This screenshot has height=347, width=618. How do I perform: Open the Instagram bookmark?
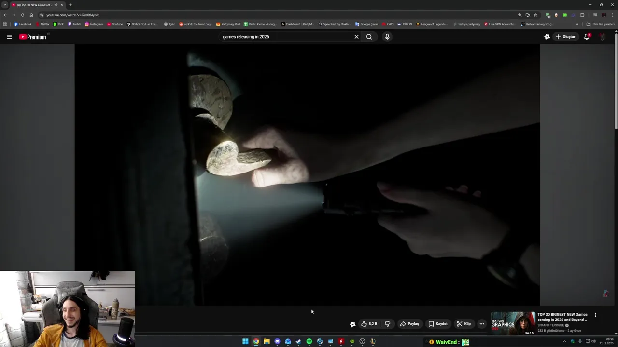tap(94, 24)
